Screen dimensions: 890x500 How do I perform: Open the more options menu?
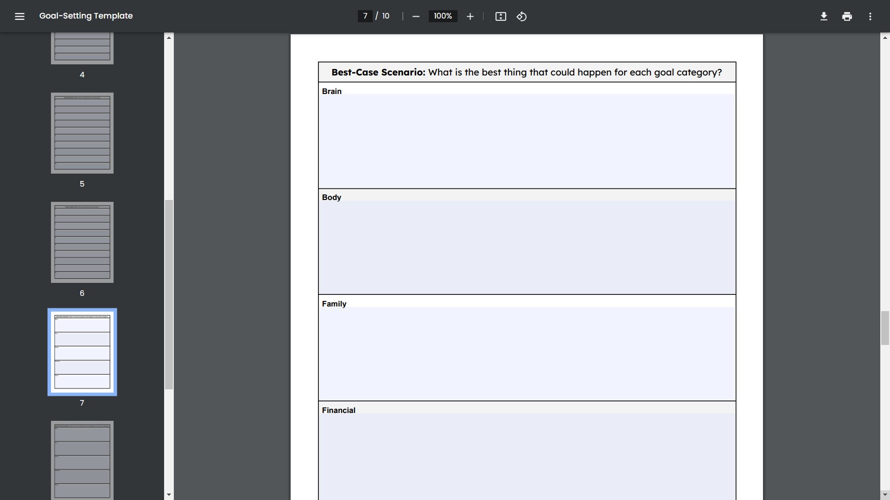click(870, 16)
